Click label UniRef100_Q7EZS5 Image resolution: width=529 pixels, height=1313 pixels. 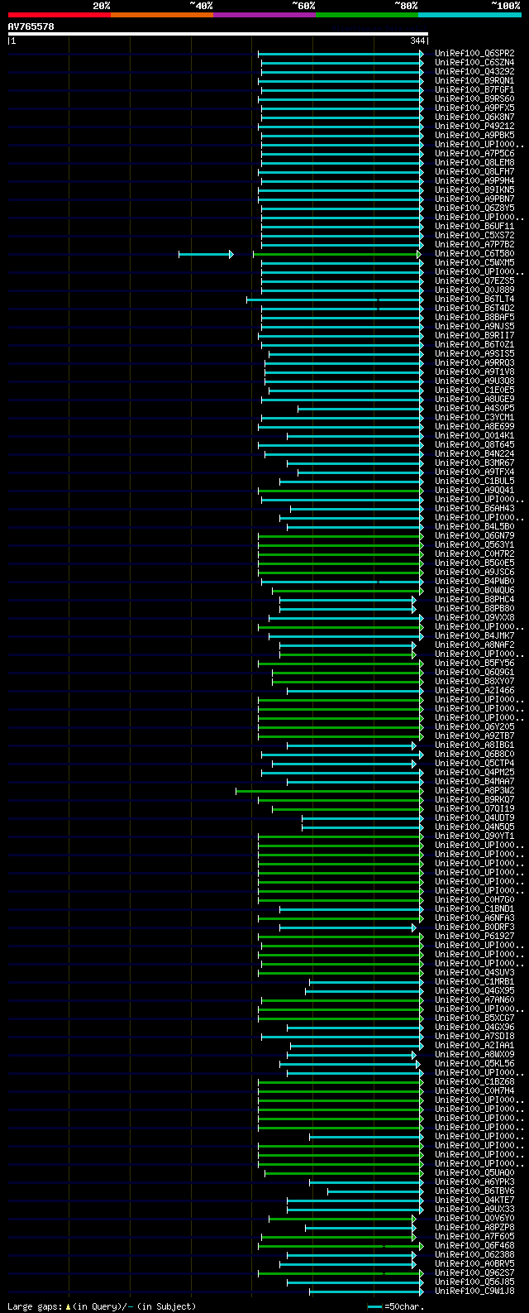point(474,280)
